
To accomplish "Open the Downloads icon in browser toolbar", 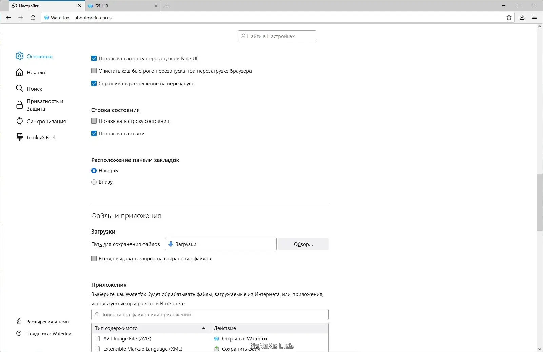I will 522,17.
